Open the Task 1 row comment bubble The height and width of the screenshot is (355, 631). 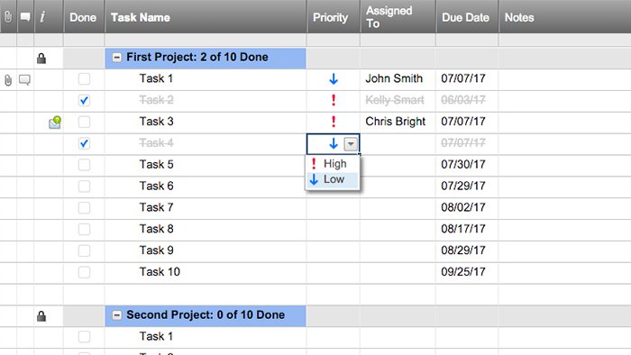pos(24,79)
